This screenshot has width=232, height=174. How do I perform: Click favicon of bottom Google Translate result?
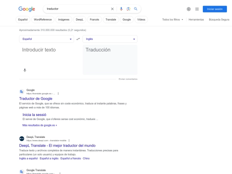[x=21, y=171]
